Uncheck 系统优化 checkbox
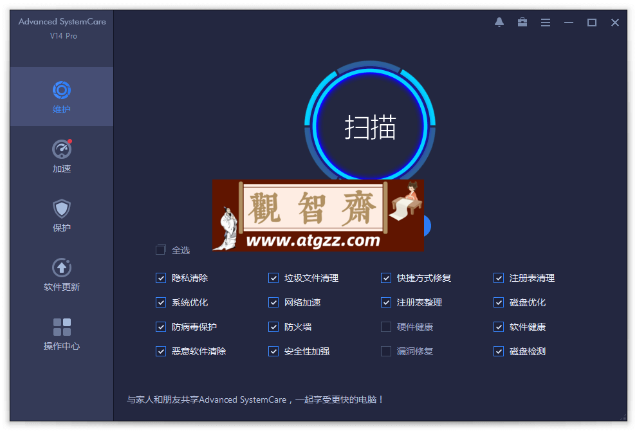The width and height of the screenshot is (637, 431). point(161,302)
